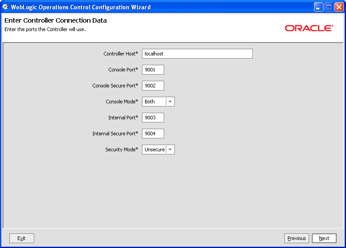
Task: Click the Exit button
Action: point(22,238)
